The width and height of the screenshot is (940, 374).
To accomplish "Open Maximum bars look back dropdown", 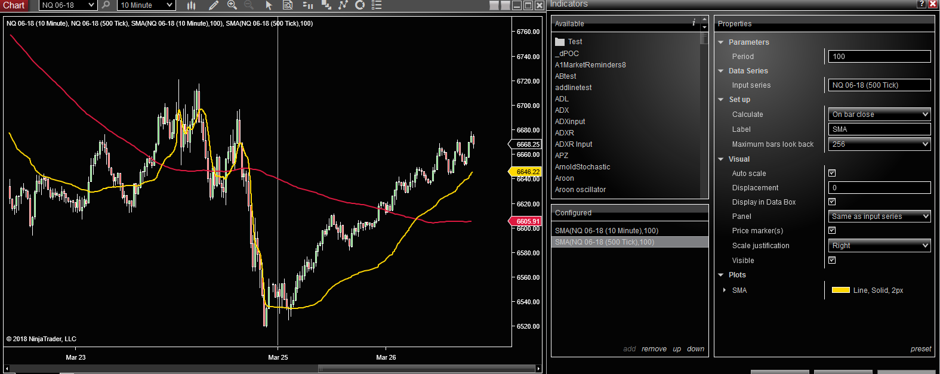I will click(879, 144).
